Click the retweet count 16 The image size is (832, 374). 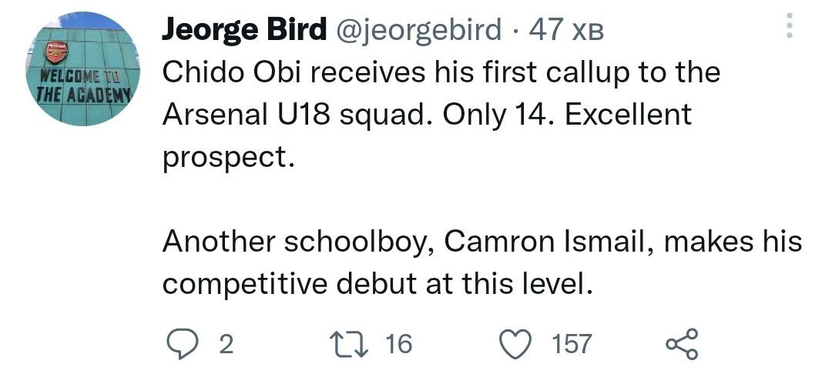pos(398,344)
